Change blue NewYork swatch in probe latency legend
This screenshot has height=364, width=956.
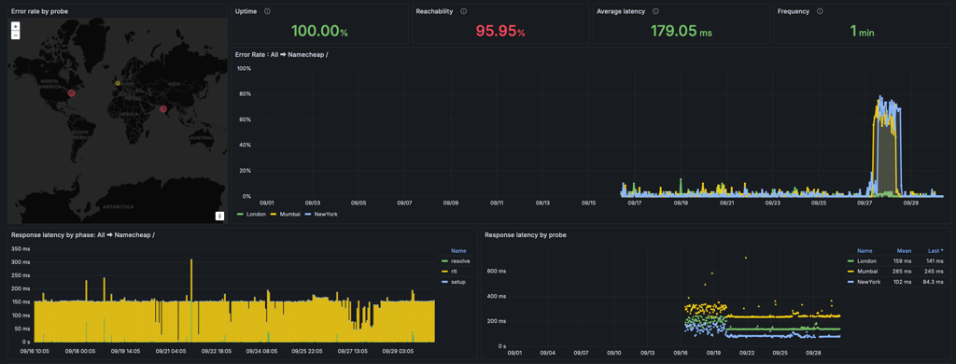[x=851, y=282]
